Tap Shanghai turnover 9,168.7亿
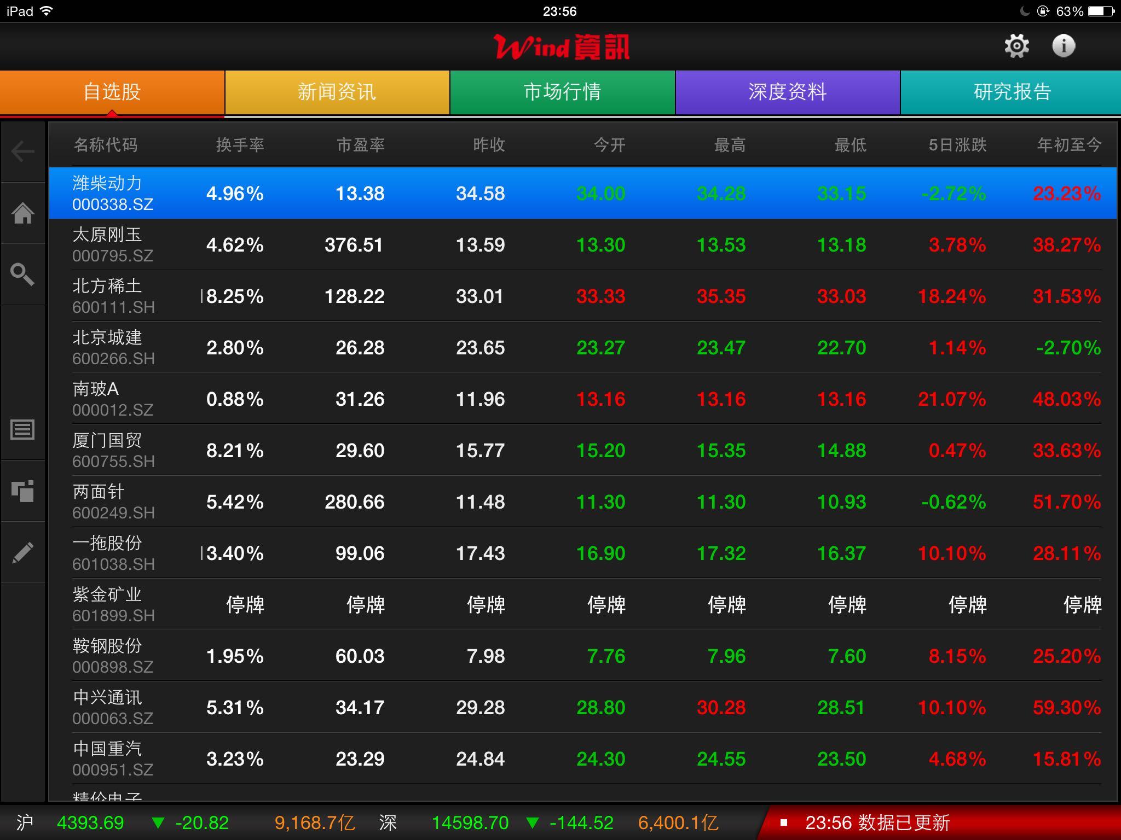The height and width of the screenshot is (840, 1121). [315, 822]
